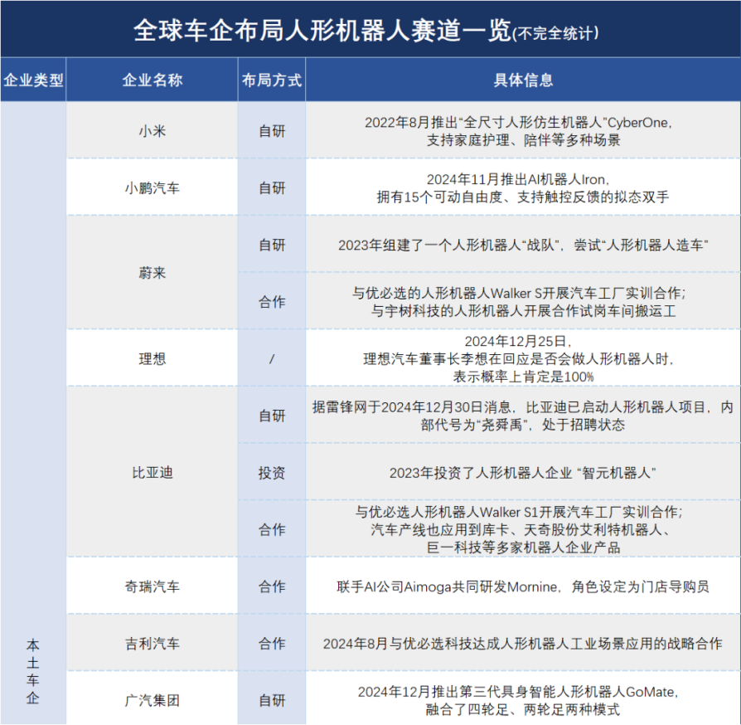Click the Aimoga Mornine description text
741x725 pixels.
coord(523,586)
